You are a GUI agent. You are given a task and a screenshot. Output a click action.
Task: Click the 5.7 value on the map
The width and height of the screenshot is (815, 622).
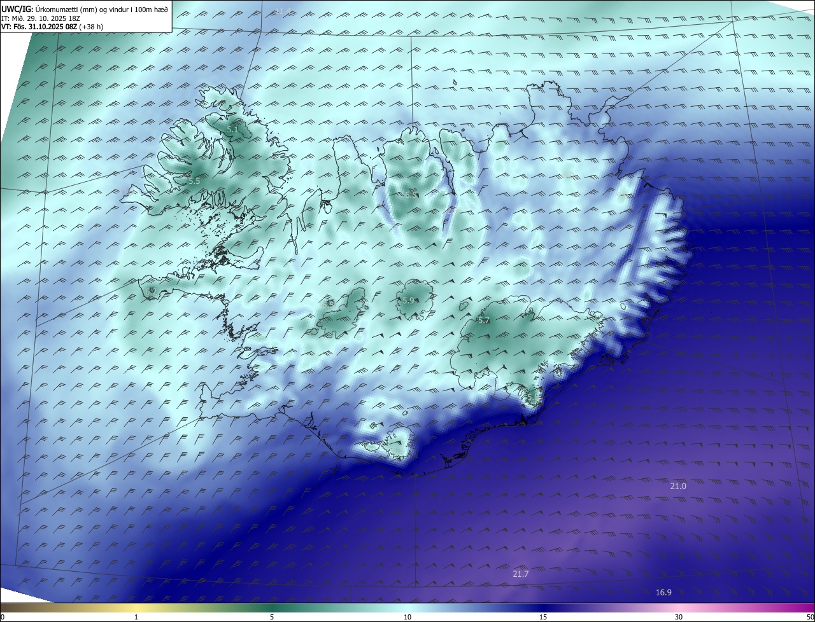pos(484,320)
